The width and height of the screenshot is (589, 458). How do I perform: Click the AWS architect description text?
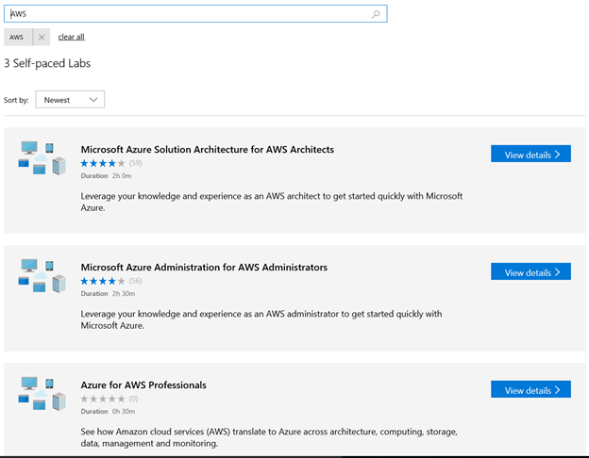(x=272, y=202)
